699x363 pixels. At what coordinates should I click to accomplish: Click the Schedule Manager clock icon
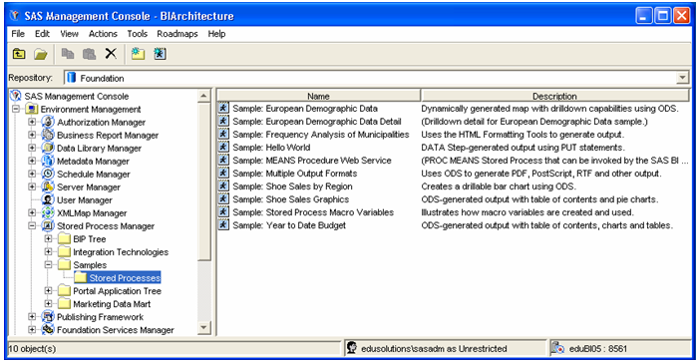(48, 174)
